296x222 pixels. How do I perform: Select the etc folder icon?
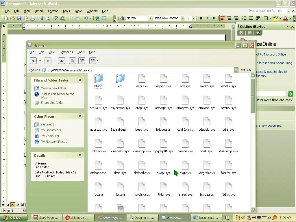pos(120,79)
